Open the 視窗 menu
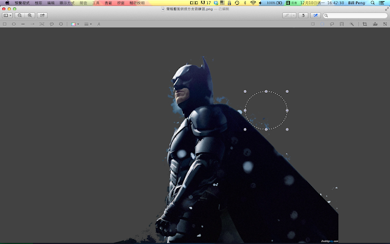This screenshot has height=244, width=390. pyautogui.click(x=121, y=3)
